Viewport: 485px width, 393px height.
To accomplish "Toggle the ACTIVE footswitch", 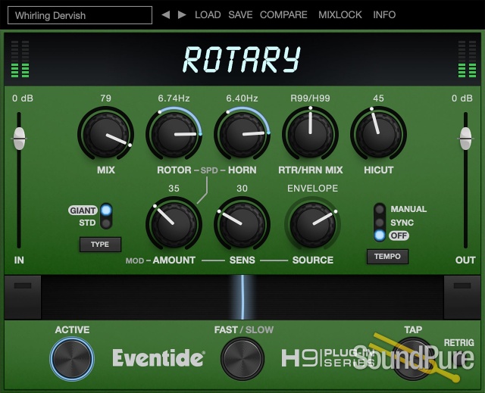I will (72, 357).
